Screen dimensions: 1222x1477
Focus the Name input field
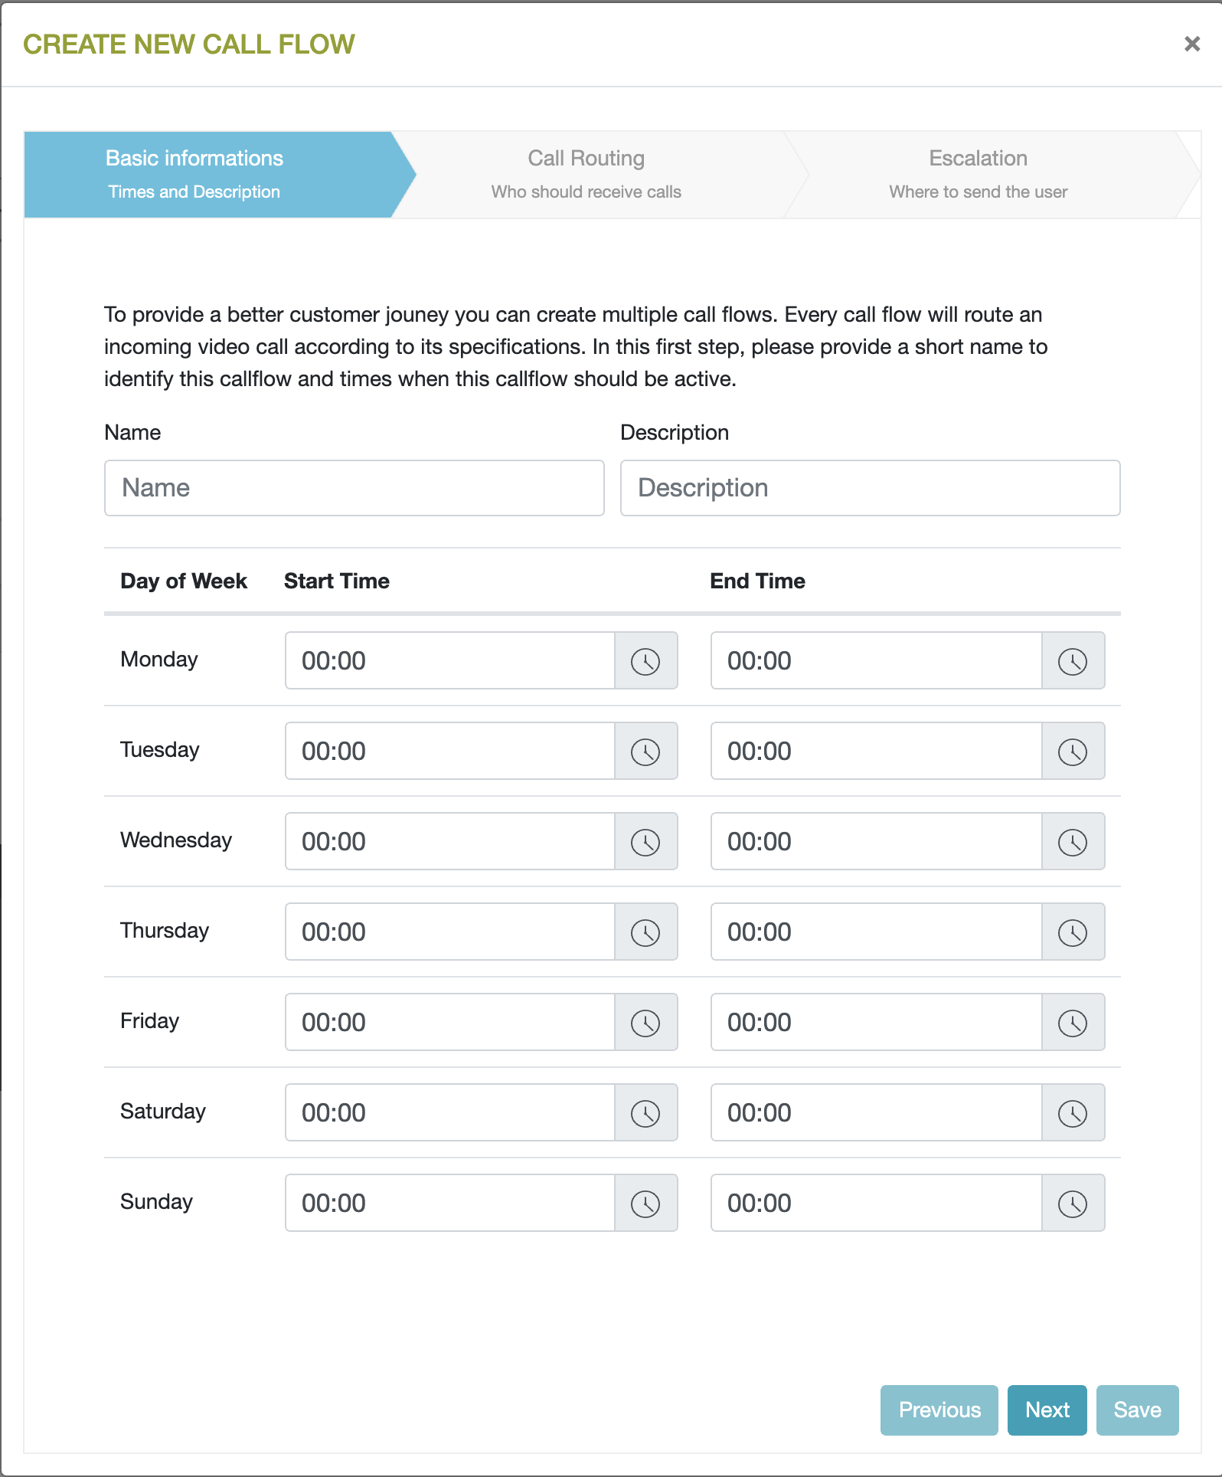[354, 488]
